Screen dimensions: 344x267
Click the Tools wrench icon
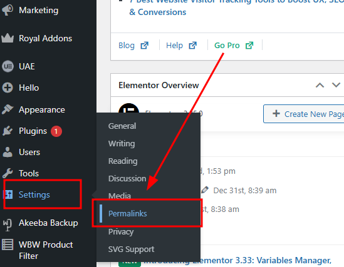(8, 173)
